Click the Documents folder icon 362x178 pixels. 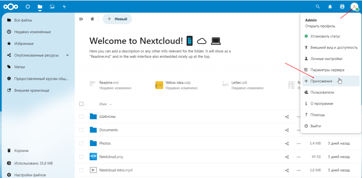[x=93, y=130]
